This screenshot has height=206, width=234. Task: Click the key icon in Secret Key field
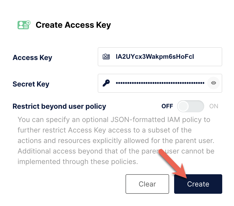pos(106,83)
